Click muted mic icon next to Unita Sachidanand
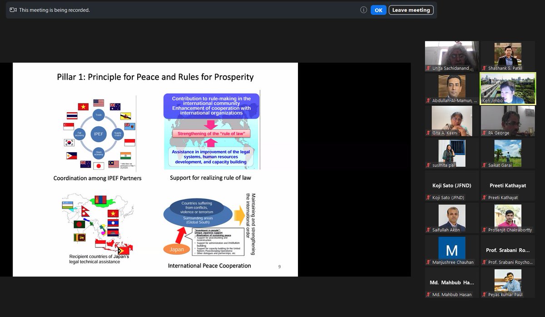Image resolution: width=545 pixels, height=317 pixels. 429,68
